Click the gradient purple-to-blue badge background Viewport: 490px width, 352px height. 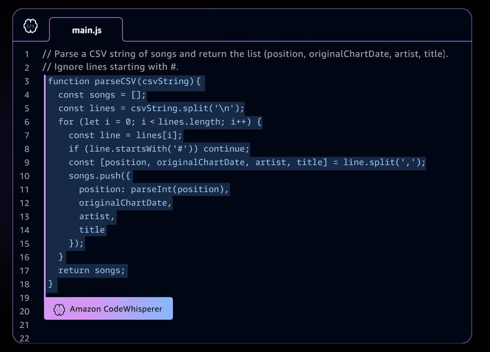pyautogui.click(x=108, y=308)
